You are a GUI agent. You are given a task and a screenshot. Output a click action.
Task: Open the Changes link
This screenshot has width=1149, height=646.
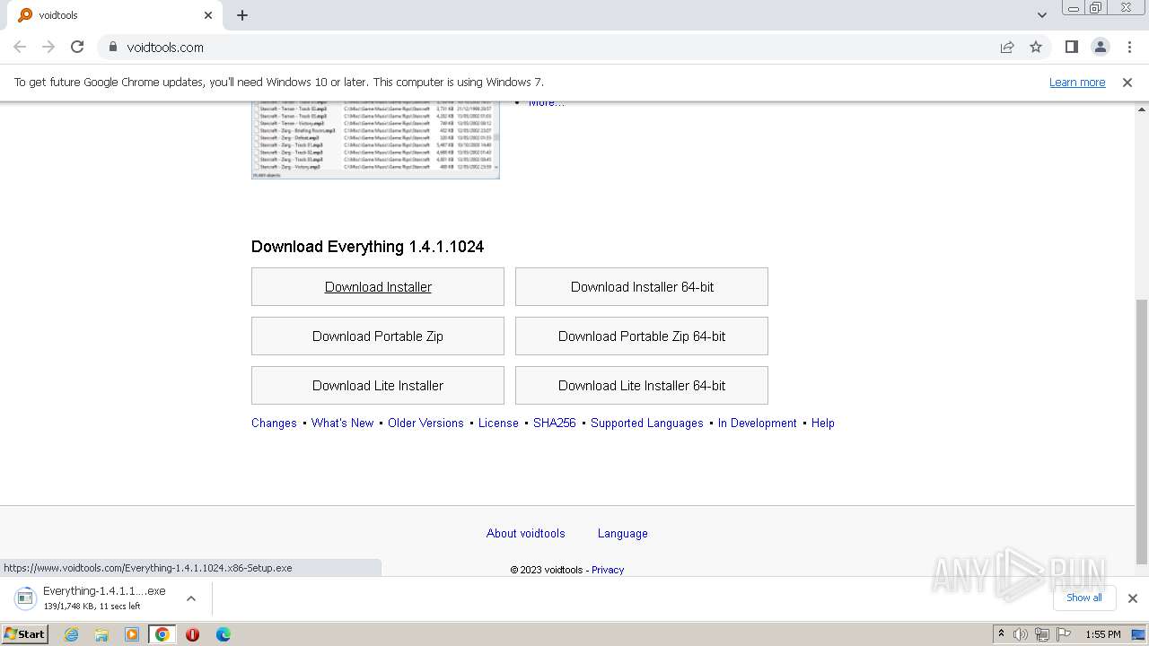[274, 423]
